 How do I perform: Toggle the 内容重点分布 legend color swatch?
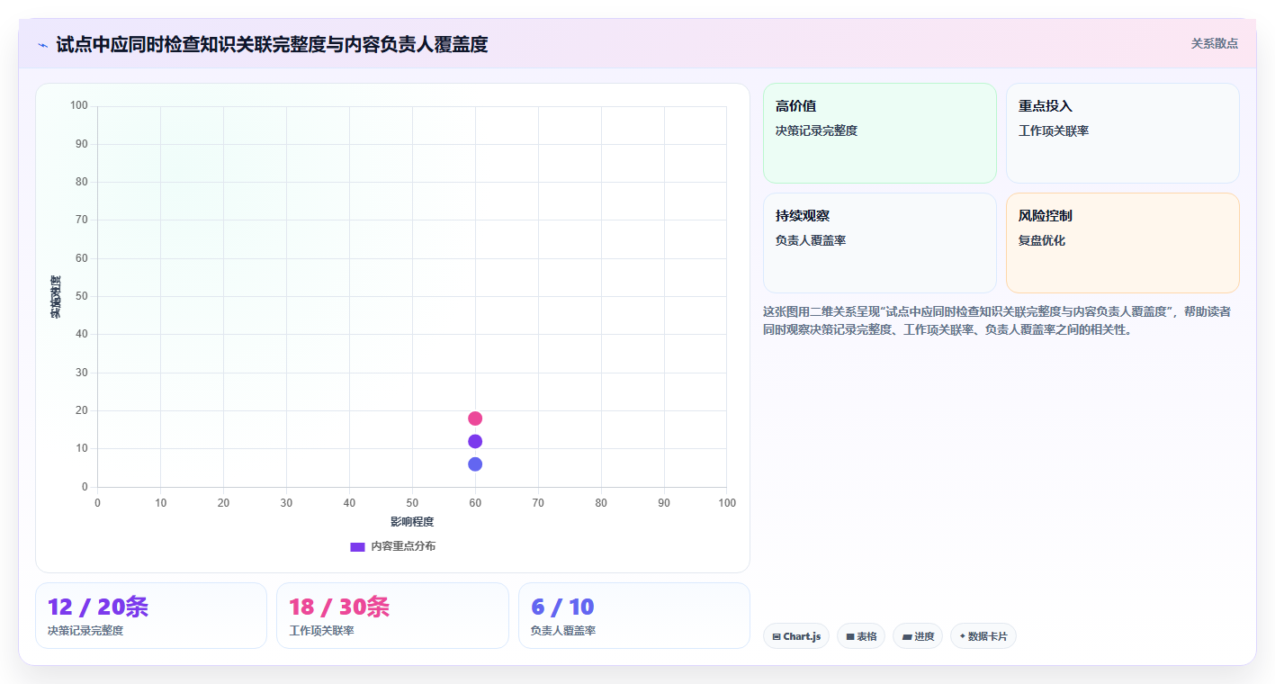[357, 546]
